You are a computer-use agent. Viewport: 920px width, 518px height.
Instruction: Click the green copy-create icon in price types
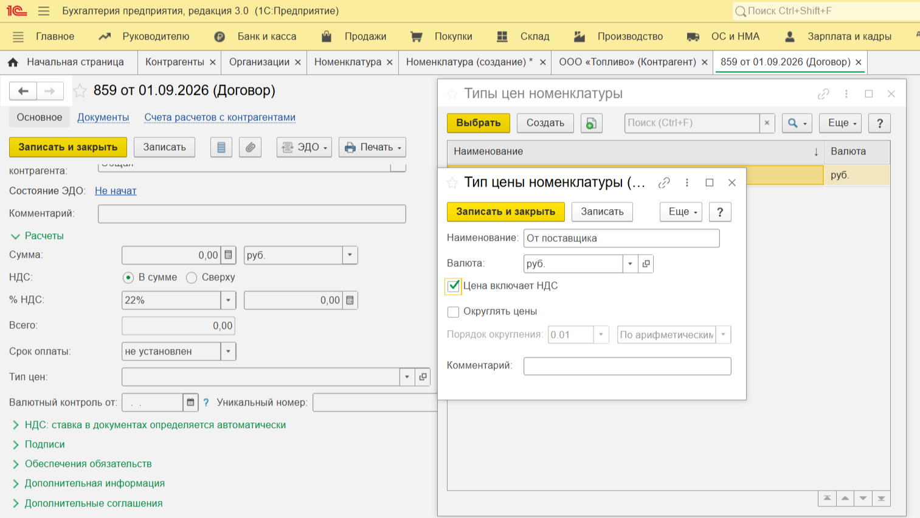(x=591, y=123)
